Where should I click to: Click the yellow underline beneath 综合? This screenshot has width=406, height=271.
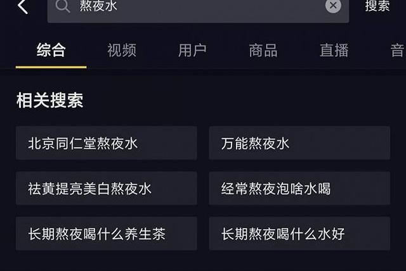(51, 66)
